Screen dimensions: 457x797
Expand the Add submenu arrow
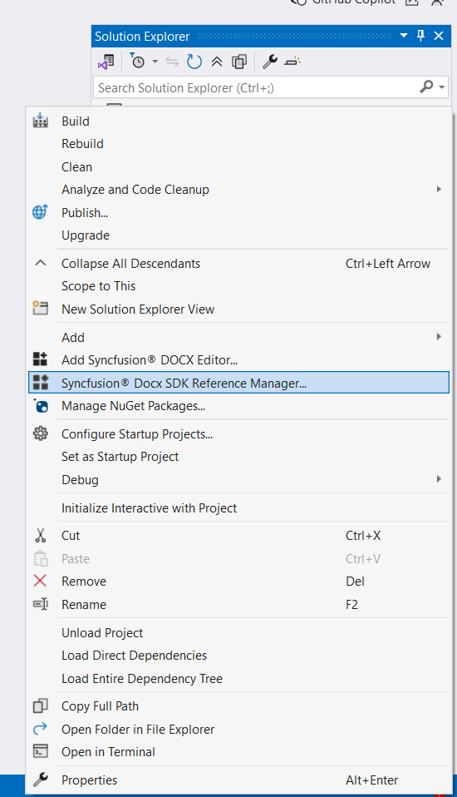[x=439, y=336]
